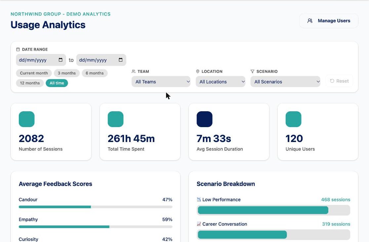
Task: Open the start date calendar picker icon
Action: 61,60
